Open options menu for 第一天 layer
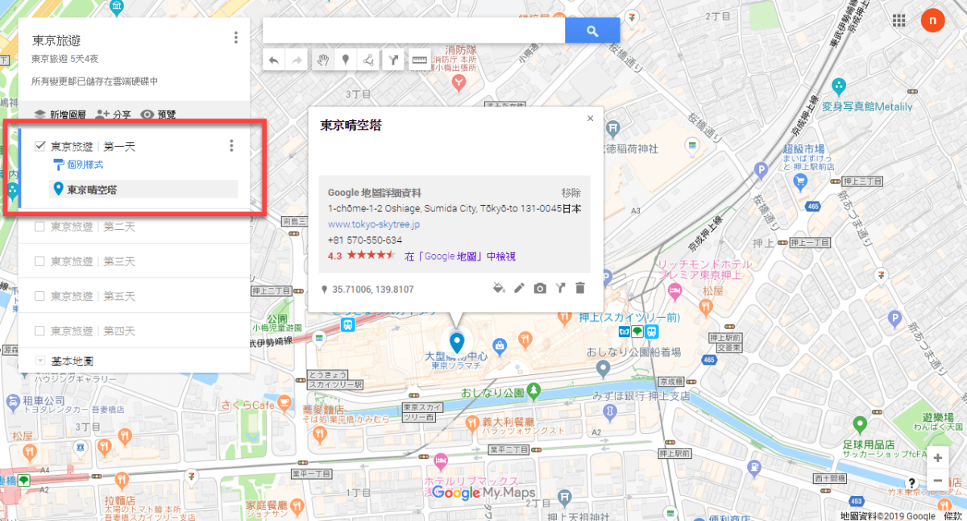967x521 pixels. (x=231, y=146)
